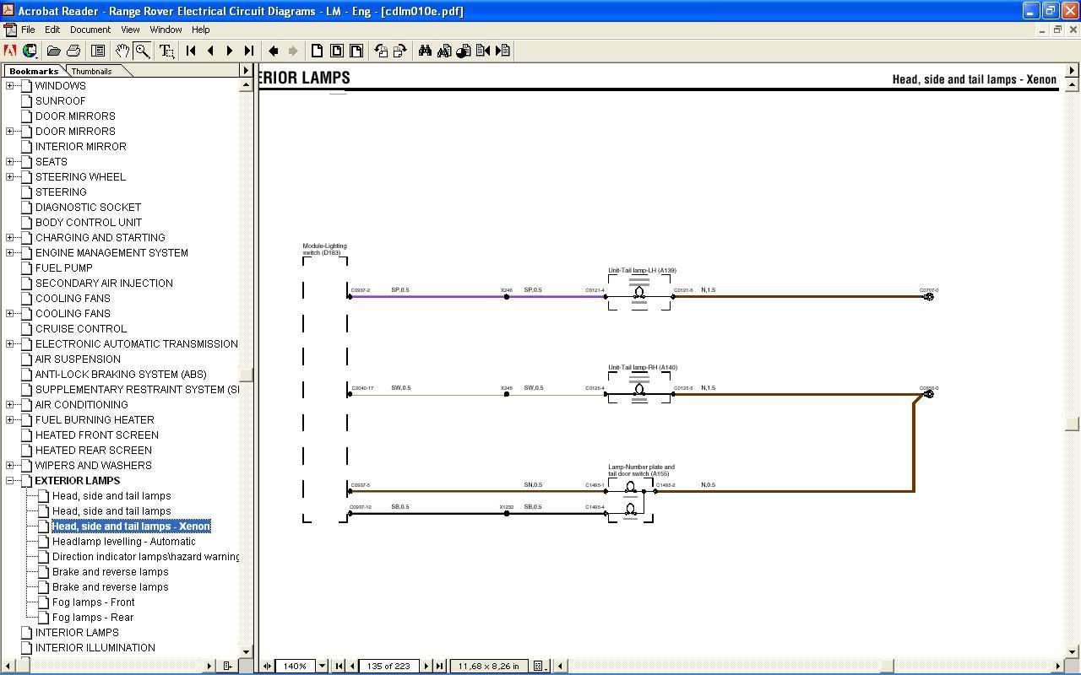Go to first page using toolbar arrow

coord(191,51)
